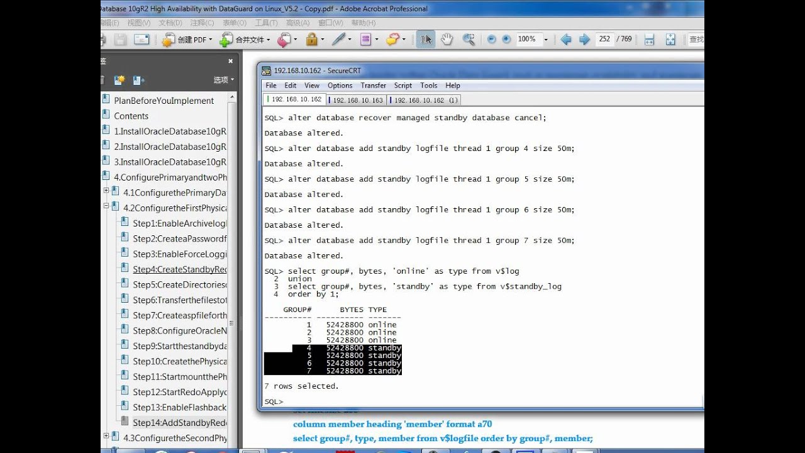Screen dimensions: 805x453
Task: Open the 帮助(H) menu in Acrobat
Action: click(363, 23)
